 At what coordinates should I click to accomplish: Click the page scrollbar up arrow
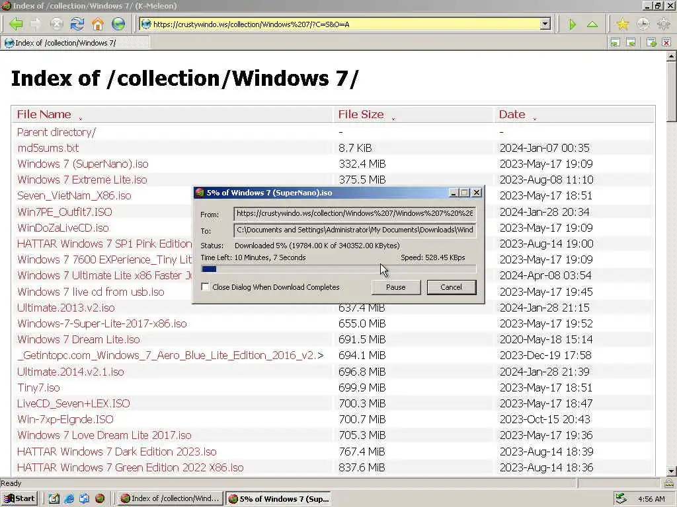point(671,56)
